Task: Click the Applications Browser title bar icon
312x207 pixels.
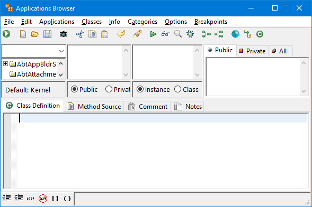Action: 9,8
